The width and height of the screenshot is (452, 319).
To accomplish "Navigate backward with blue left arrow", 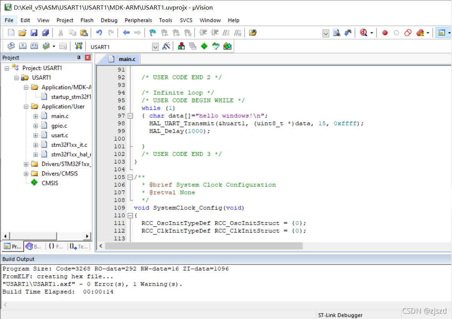I will coord(126,33).
